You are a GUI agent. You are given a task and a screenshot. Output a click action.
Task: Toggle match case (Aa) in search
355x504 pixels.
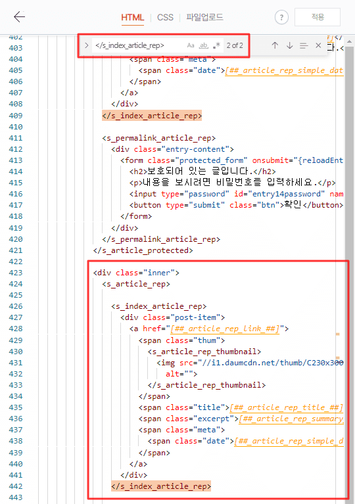click(191, 45)
